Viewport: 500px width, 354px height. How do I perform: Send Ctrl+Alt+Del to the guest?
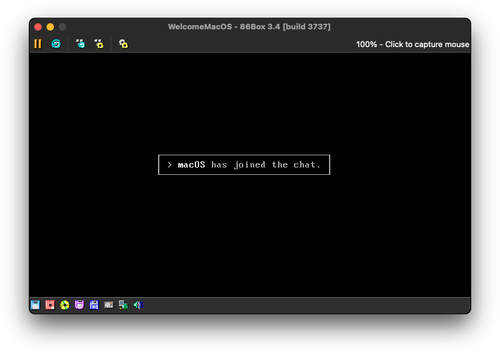(80, 44)
